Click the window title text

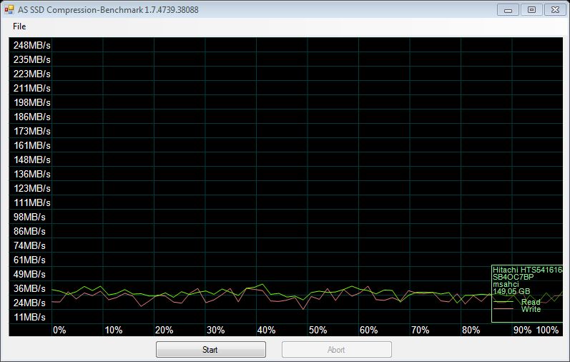coord(108,10)
